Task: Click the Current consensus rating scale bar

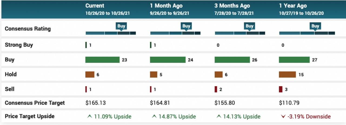Action: coord(111,33)
